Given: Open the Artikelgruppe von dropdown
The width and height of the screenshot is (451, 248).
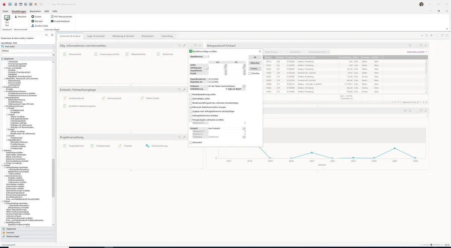Looking at the screenshot, I should [x=225, y=68].
